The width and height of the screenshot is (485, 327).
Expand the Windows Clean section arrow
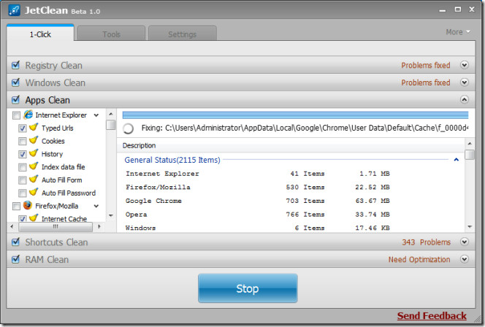click(465, 82)
